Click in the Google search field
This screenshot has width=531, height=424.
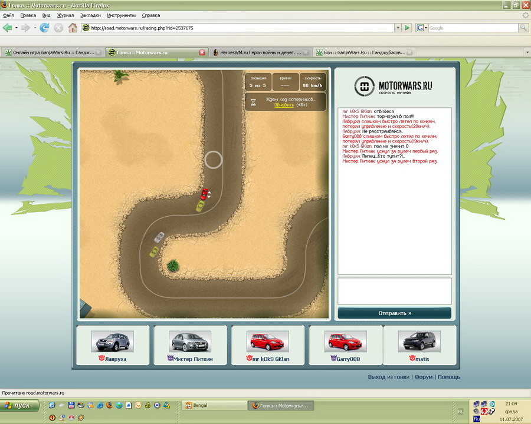[473, 28]
